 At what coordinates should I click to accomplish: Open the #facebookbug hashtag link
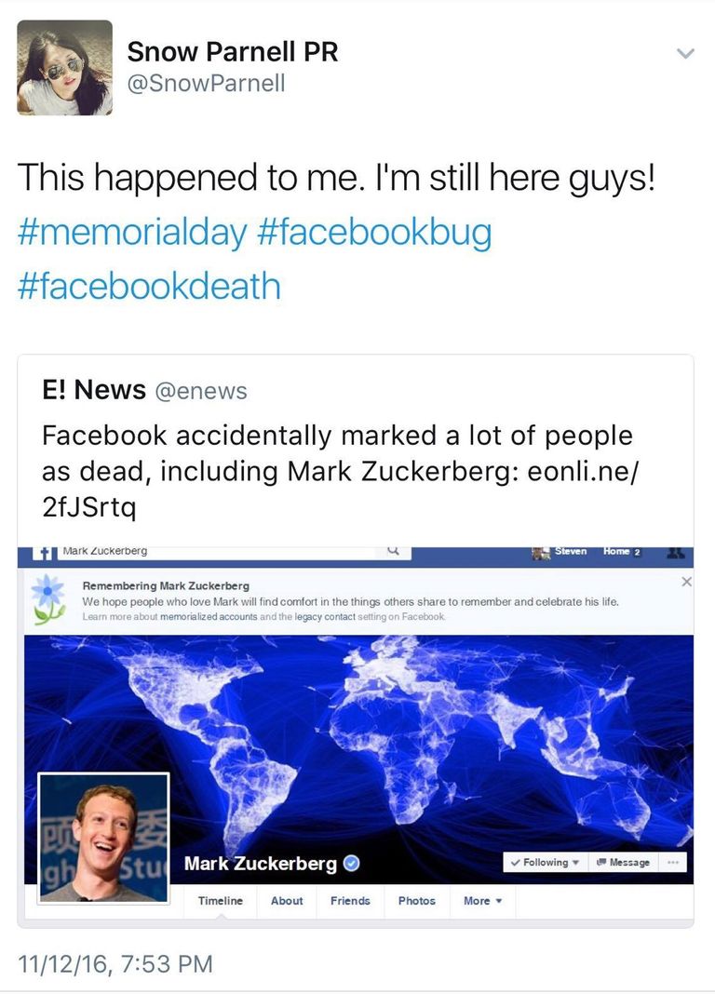pyautogui.click(x=372, y=232)
